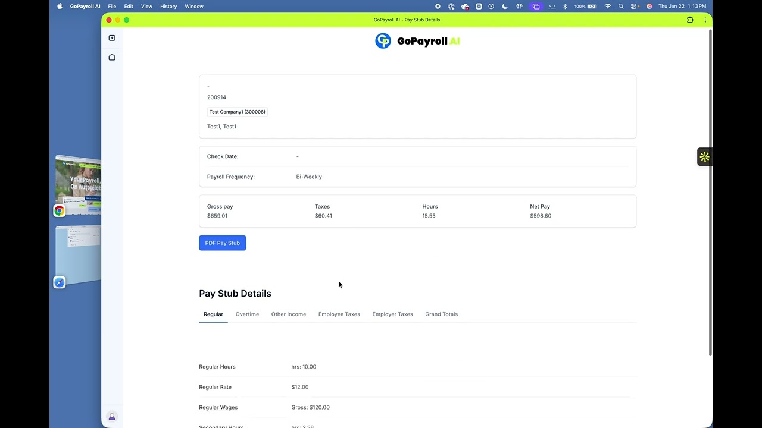Screen dimensions: 762x428
Task: Open the History menu
Action: click(168, 6)
